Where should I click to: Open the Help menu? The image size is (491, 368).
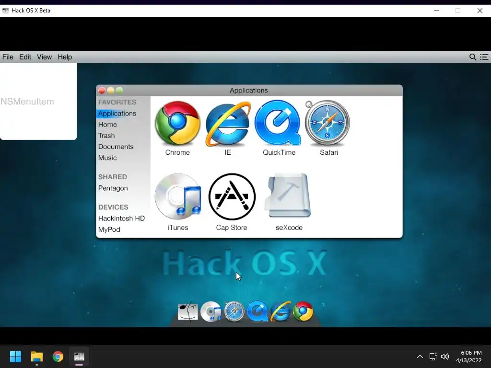65,57
